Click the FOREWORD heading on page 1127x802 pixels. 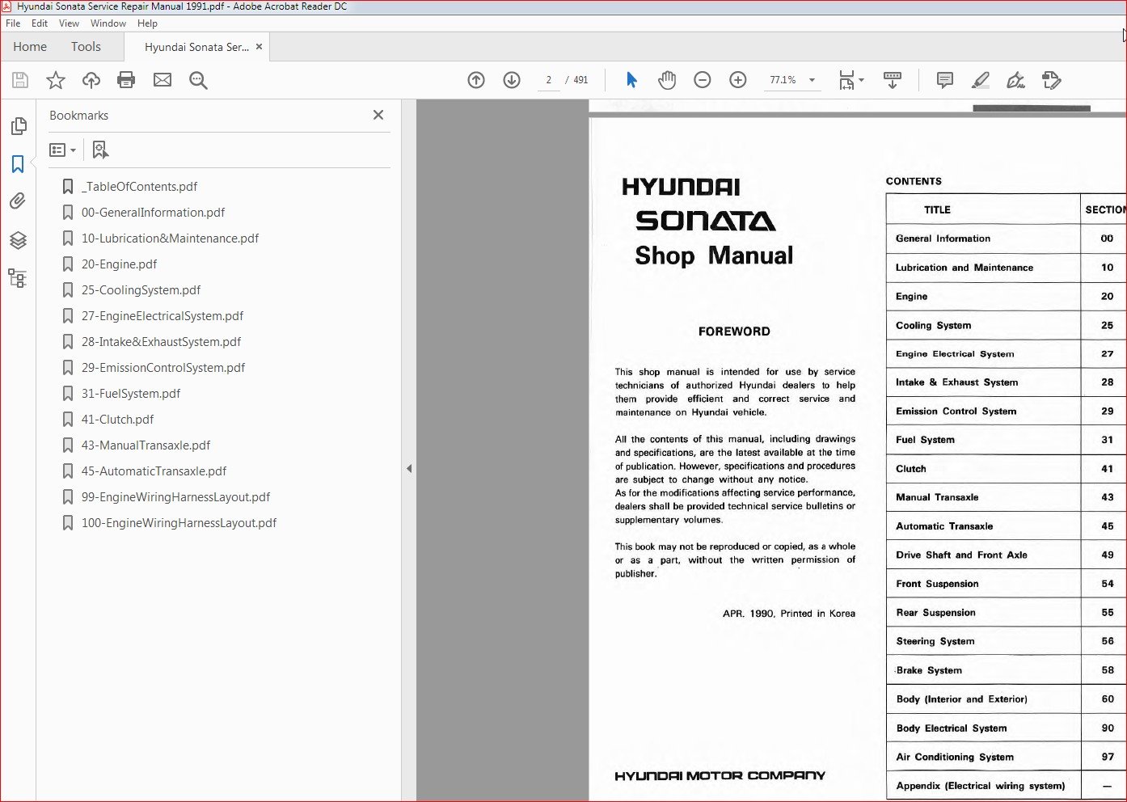pos(734,331)
